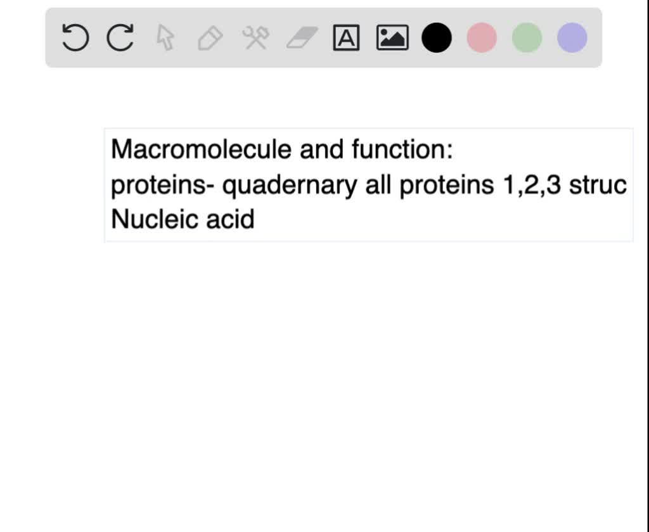Image resolution: width=649 pixels, height=532 pixels.
Task: Select the boxed A text icon
Action: [346, 37]
